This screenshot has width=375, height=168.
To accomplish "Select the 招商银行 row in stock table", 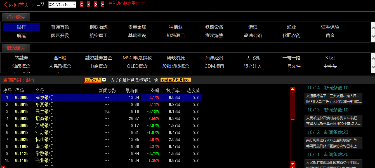I will (x=44, y=118).
